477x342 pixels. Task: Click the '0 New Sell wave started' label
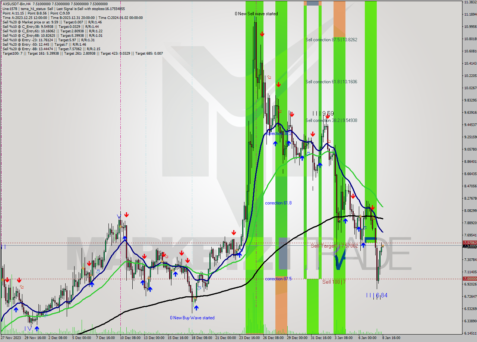(x=256, y=14)
